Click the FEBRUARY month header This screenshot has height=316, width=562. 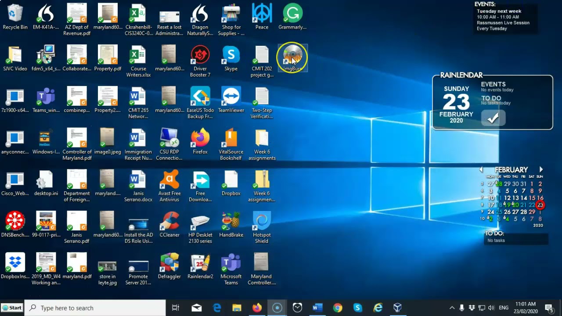point(511,170)
